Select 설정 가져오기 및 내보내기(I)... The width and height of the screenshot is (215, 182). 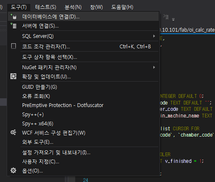83,152
